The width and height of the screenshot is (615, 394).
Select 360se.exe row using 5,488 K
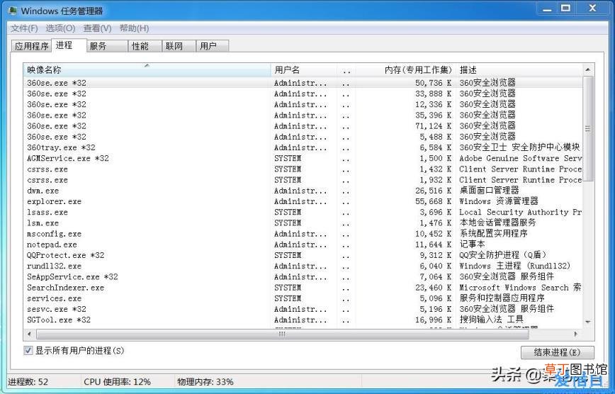[303, 137]
